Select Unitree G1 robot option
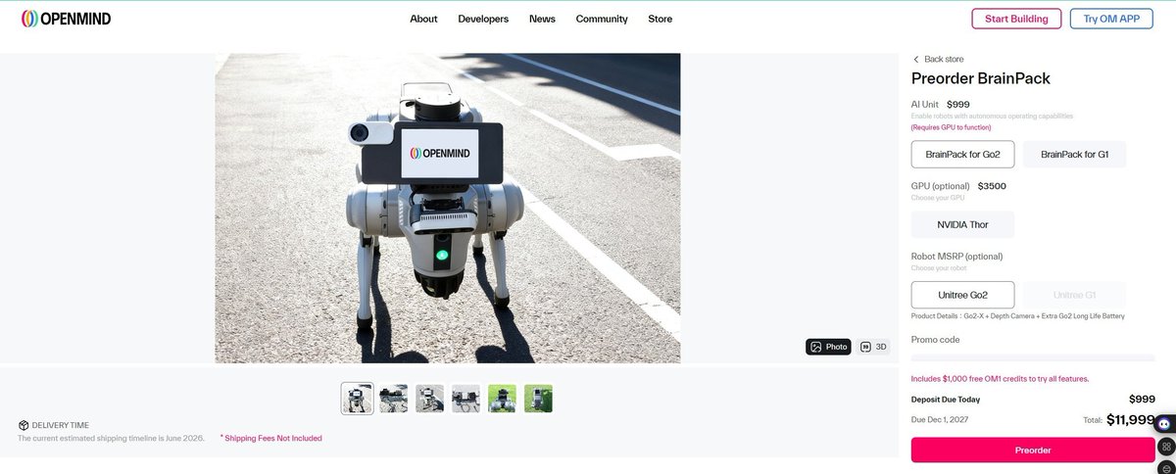The image size is (1176, 474). tap(1074, 295)
